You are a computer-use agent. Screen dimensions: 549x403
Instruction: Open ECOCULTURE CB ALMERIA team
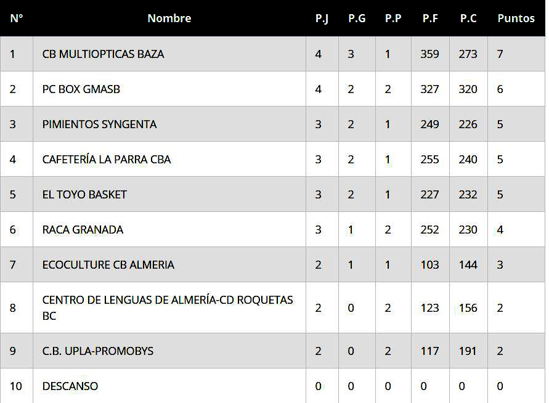tap(108, 265)
